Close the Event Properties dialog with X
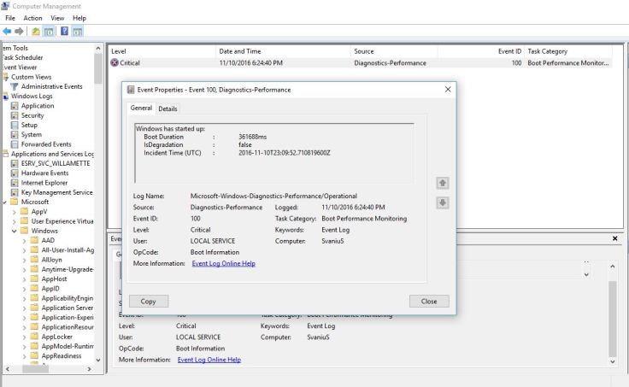 (448, 90)
